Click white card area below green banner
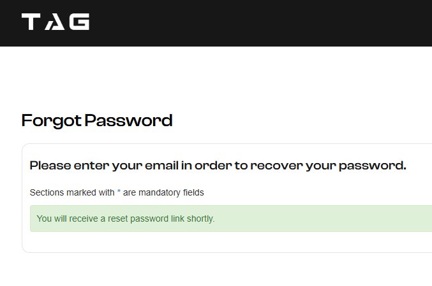 (220, 242)
